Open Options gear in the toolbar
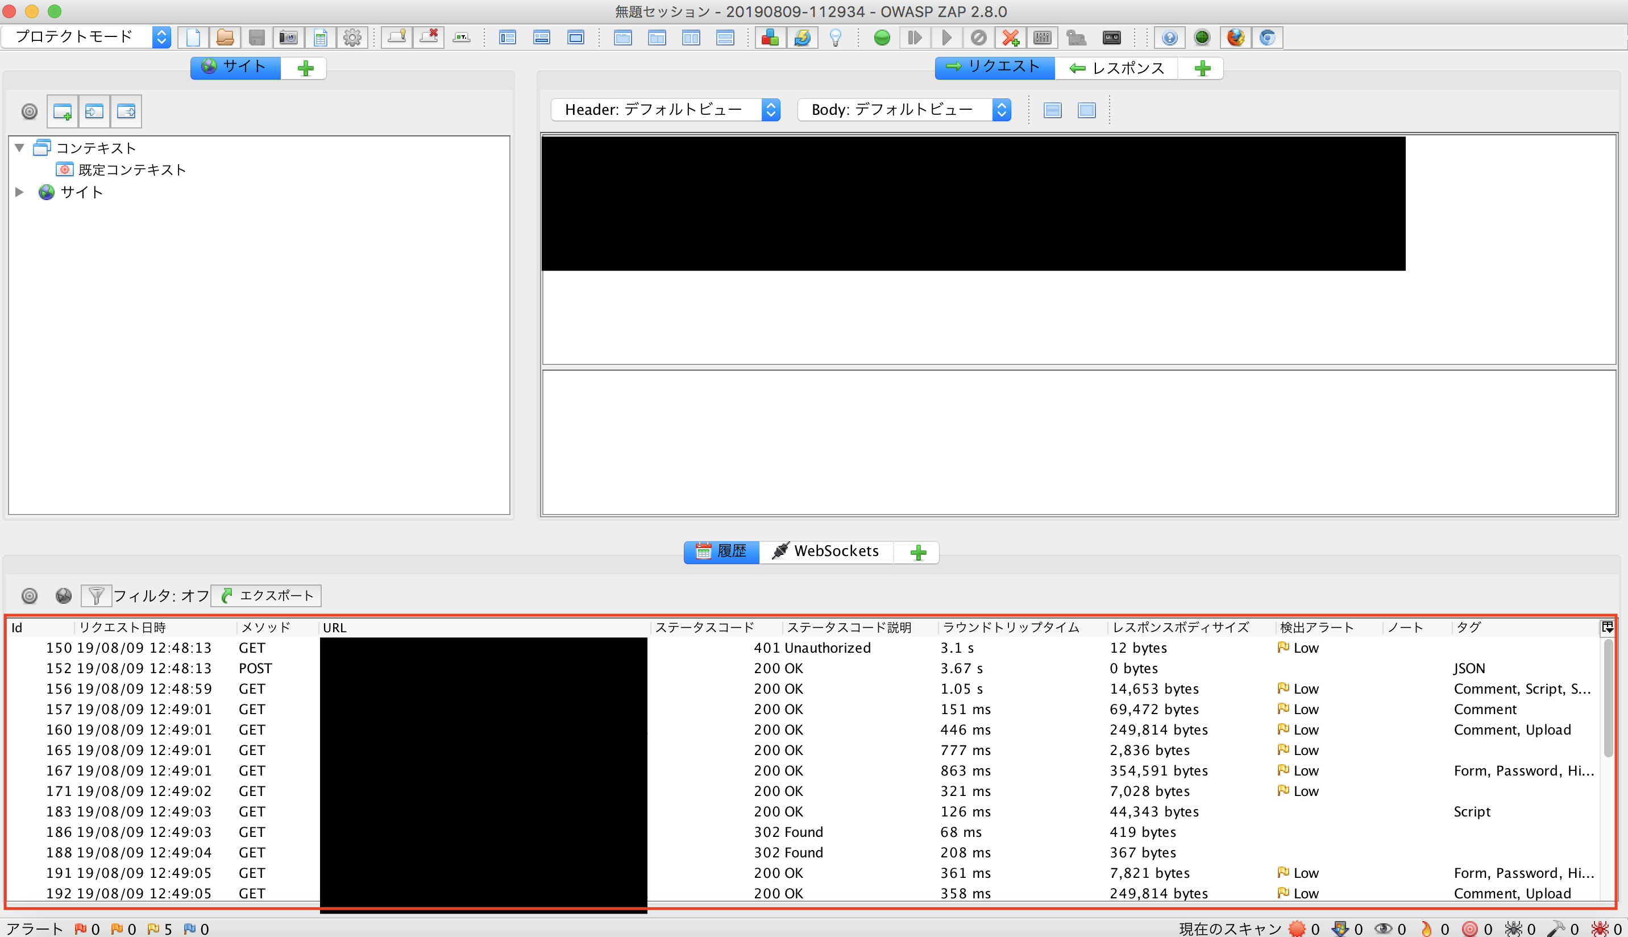 coord(352,38)
